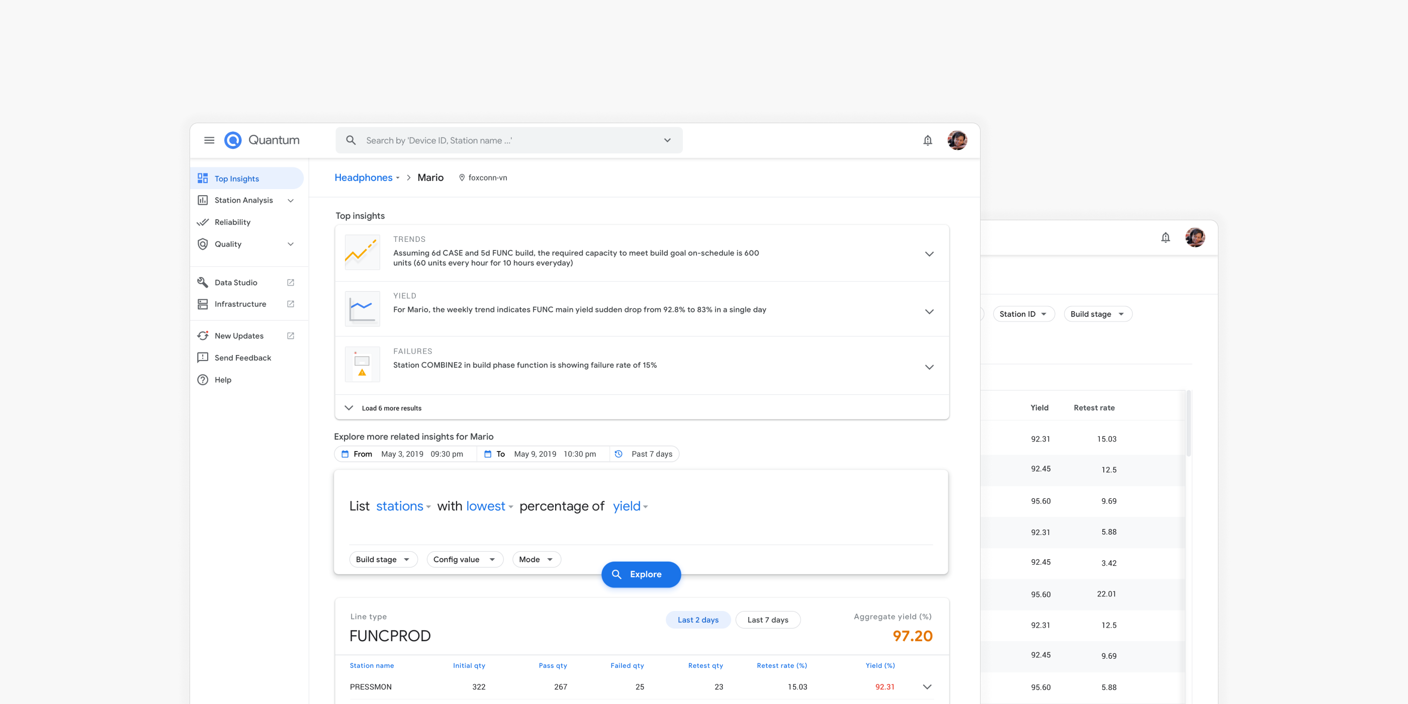Open the From date calendar icon
Viewport: 1408px width, 704px height.
tap(345, 454)
